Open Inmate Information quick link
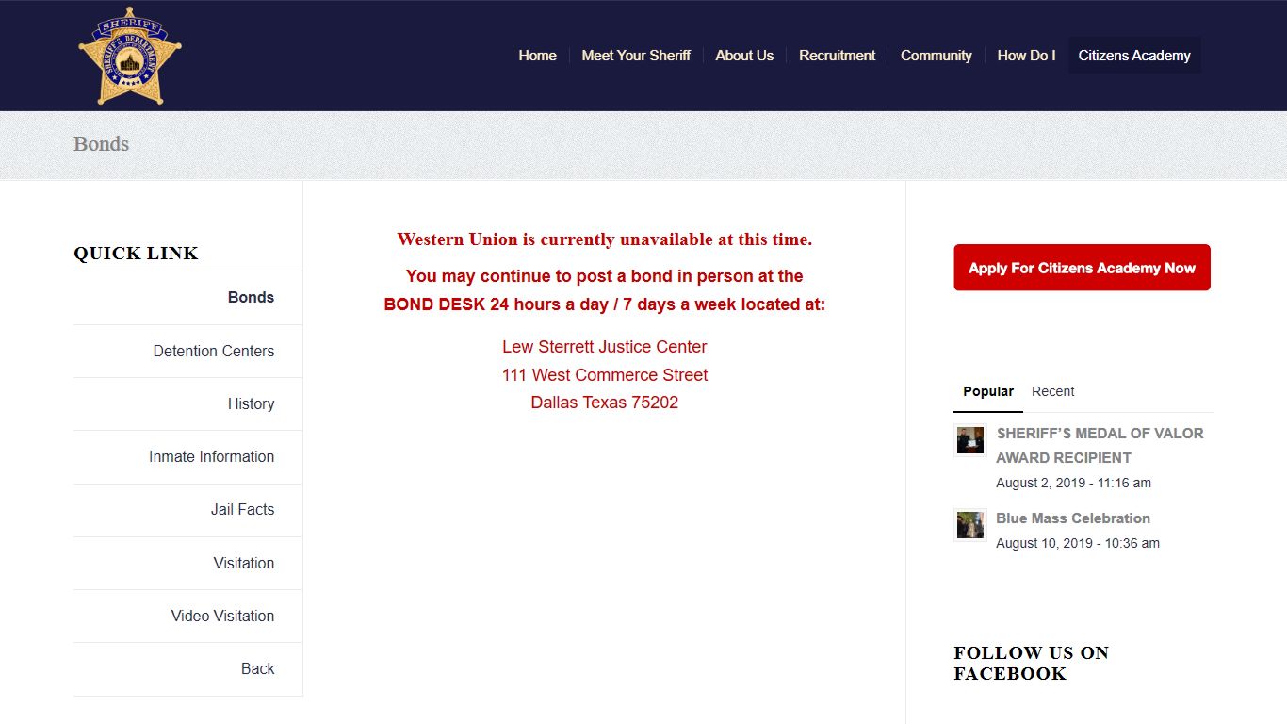This screenshot has width=1287, height=724. (x=188, y=456)
